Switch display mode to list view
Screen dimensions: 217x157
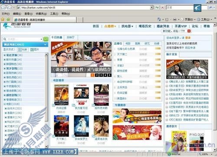(x=23, y=50)
